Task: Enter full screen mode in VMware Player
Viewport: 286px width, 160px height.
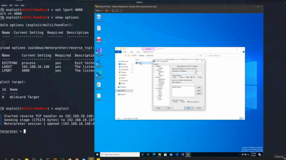Action: [x=117, y=11]
